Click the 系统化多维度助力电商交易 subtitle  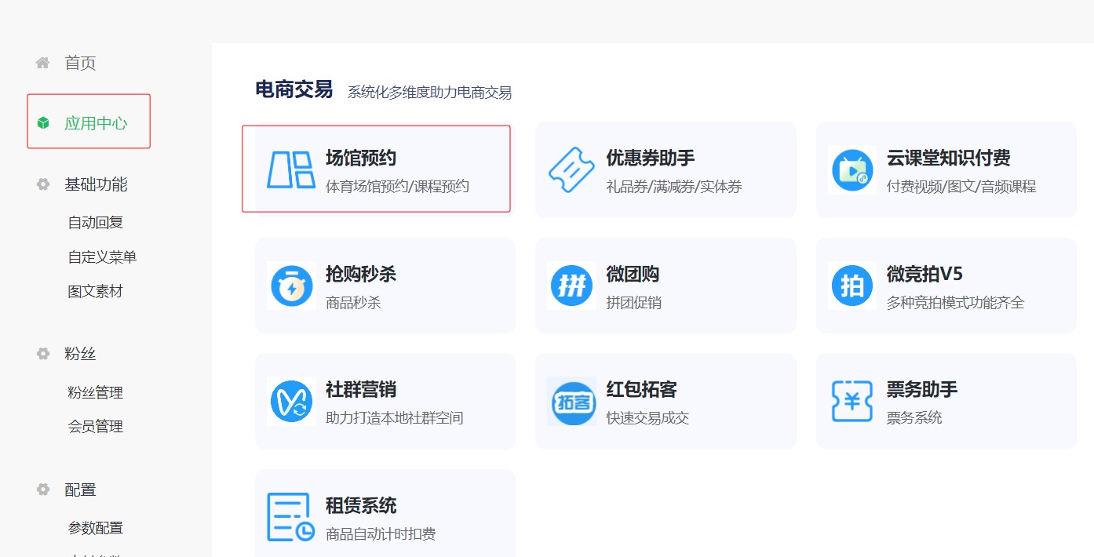coord(429,93)
